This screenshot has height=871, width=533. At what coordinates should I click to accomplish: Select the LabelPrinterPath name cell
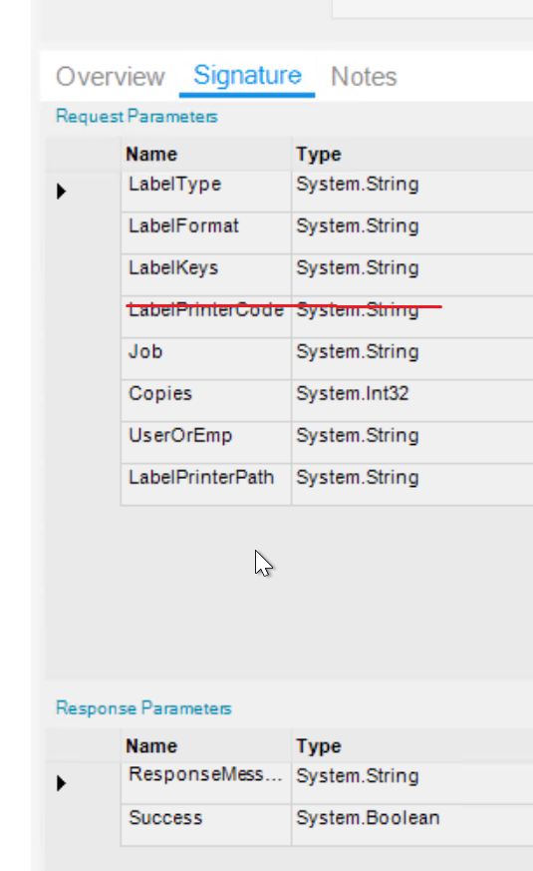pos(206,485)
